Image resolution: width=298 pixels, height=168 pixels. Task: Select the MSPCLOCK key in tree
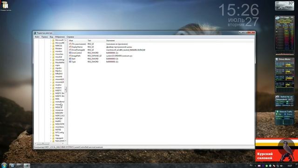coord(60,116)
